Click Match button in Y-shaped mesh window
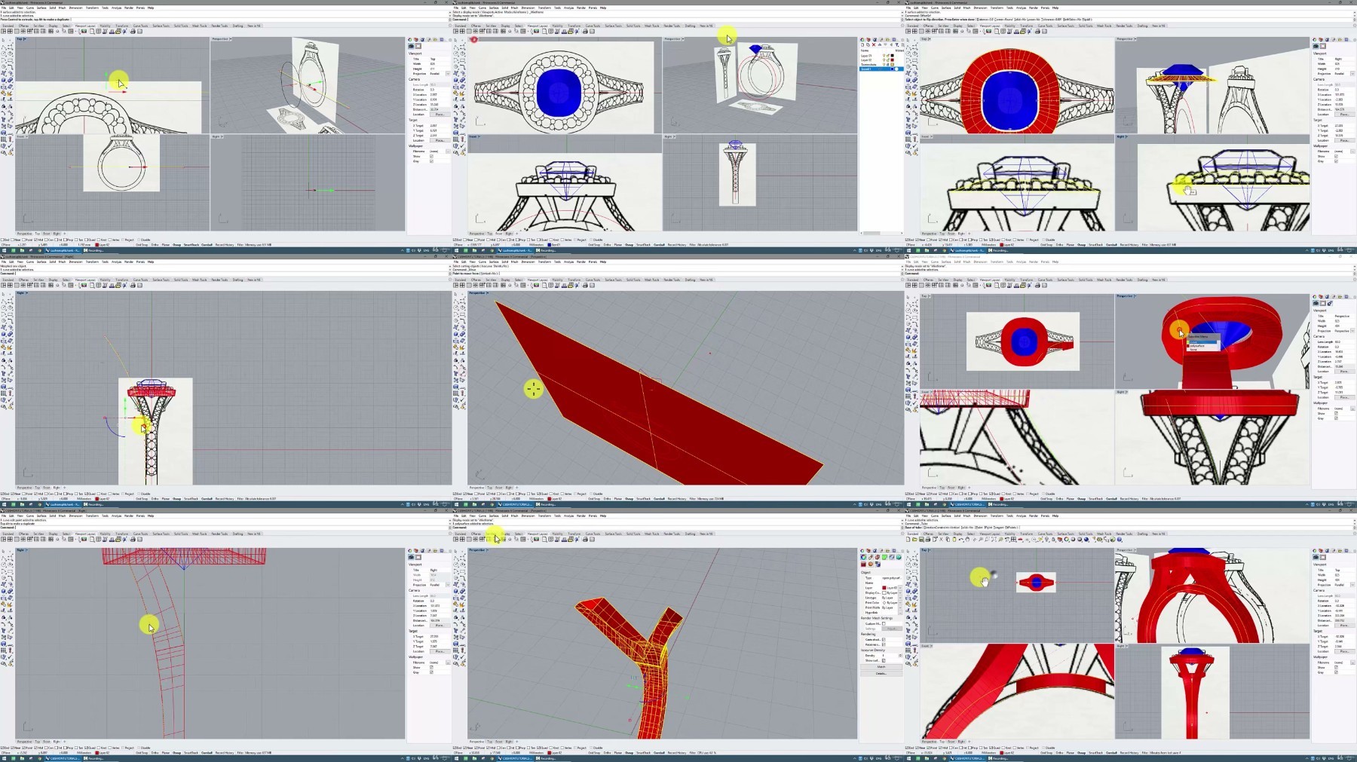Viewport: 1357px width, 762px height. [x=881, y=666]
